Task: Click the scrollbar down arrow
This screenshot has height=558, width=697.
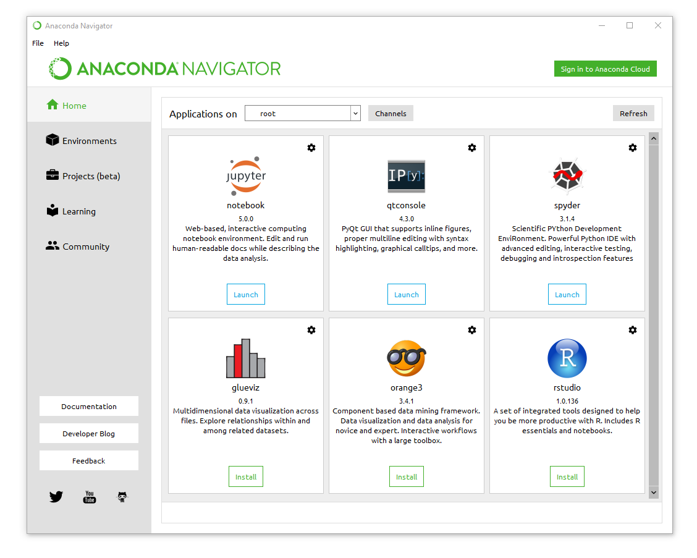Action: [x=654, y=492]
